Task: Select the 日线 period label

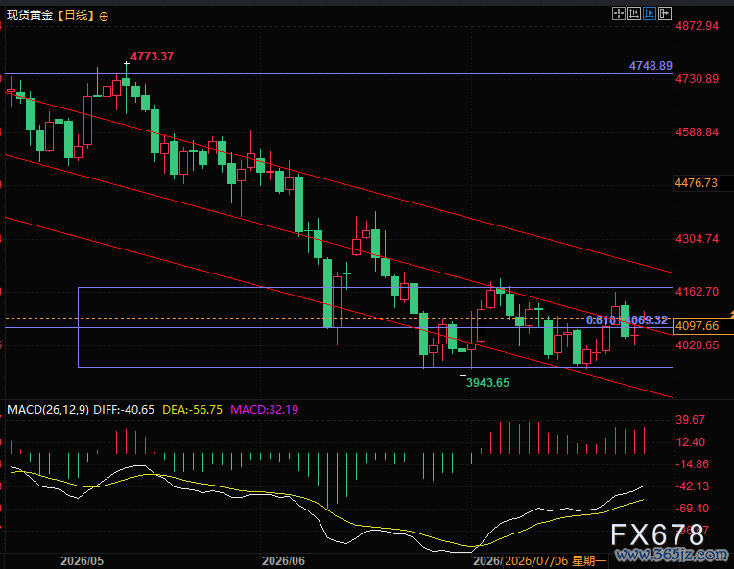Action: coord(76,15)
